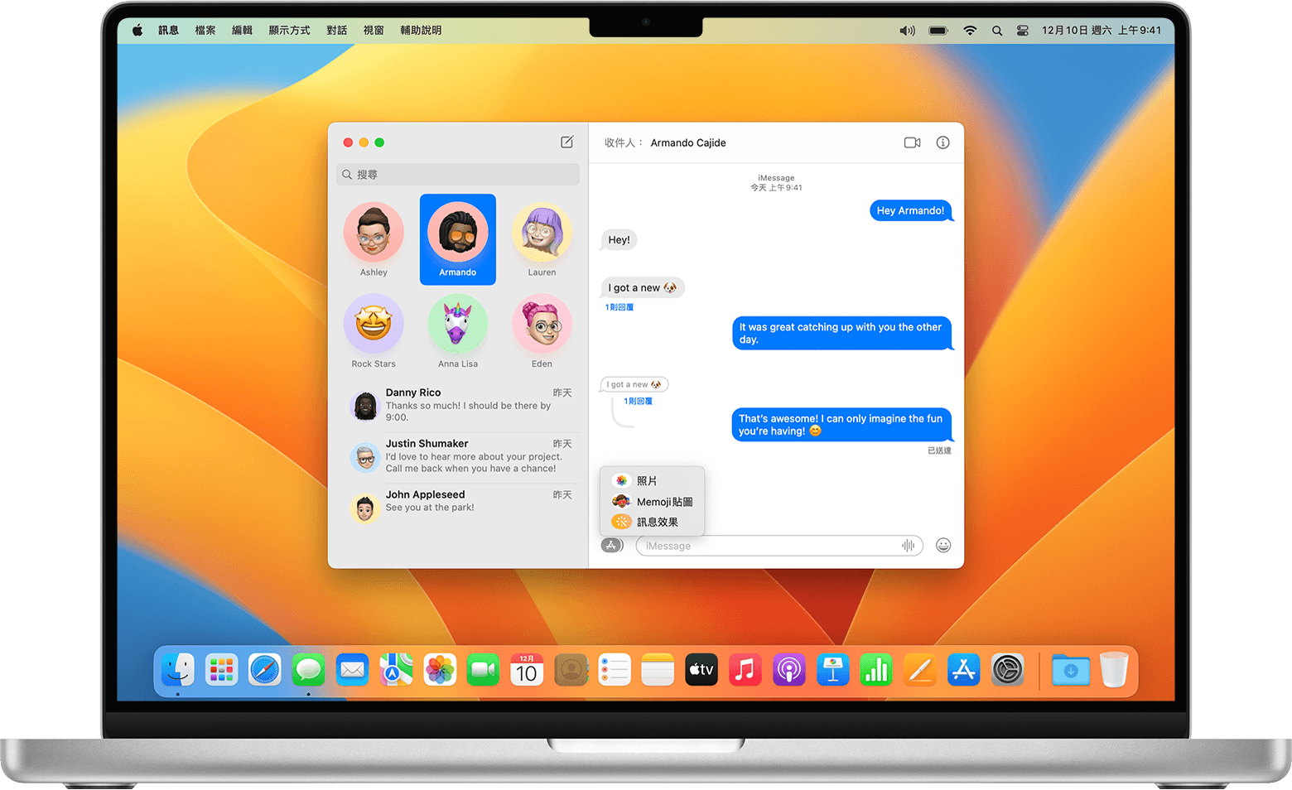The image size is (1292, 790).
Task: Compose a new message
Action: [x=567, y=142]
